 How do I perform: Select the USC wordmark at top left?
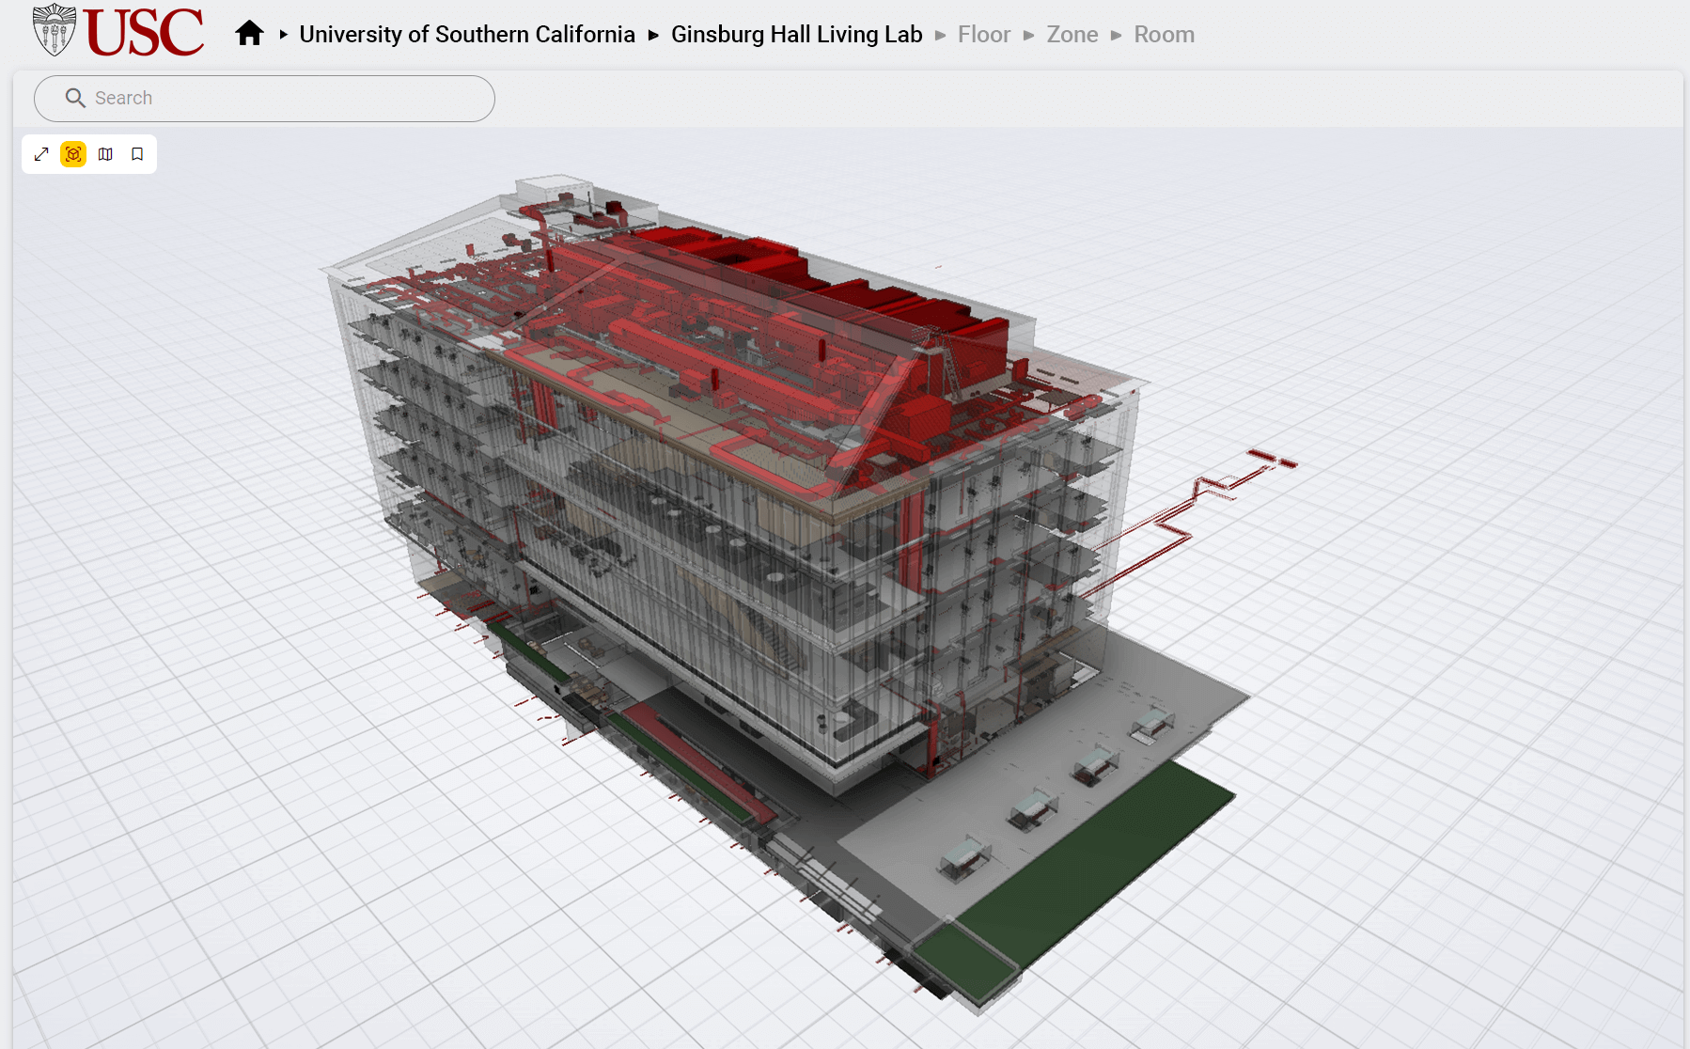[143, 31]
